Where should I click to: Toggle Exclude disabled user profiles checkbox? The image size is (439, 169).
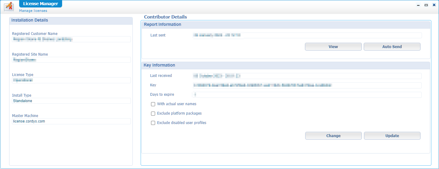[153, 123]
